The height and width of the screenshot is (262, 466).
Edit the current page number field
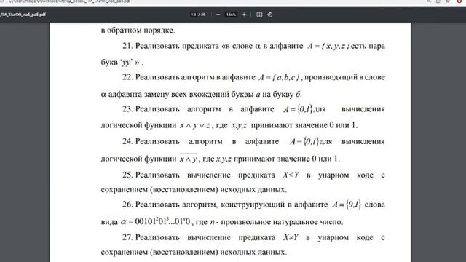pyautogui.click(x=194, y=15)
